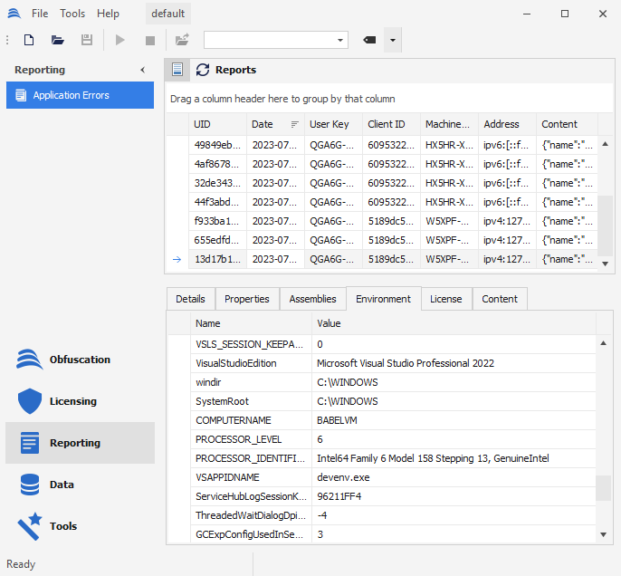Screen dimensions: 621x576
Task: Open the Obfuscation section in sidebar
Action: tap(80, 360)
